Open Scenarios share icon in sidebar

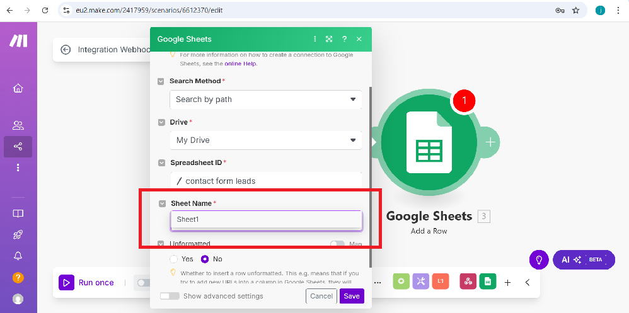(18, 146)
